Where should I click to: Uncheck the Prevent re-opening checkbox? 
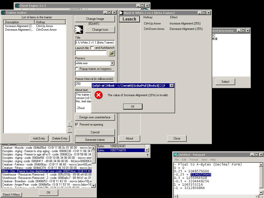click(x=77, y=125)
